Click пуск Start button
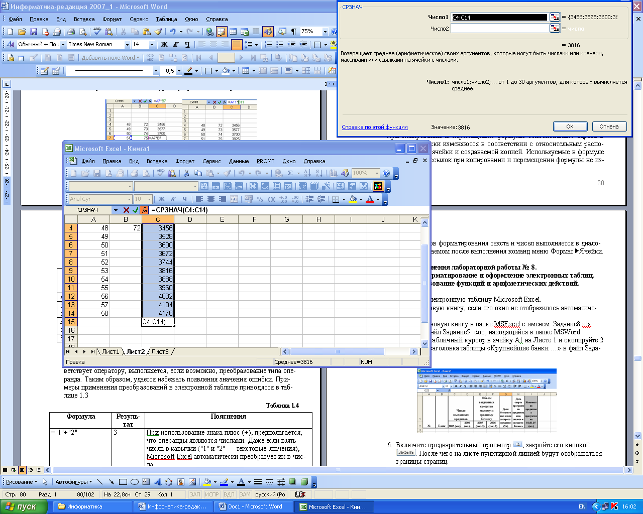The height and width of the screenshot is (514, 643). tap(24, 506)
